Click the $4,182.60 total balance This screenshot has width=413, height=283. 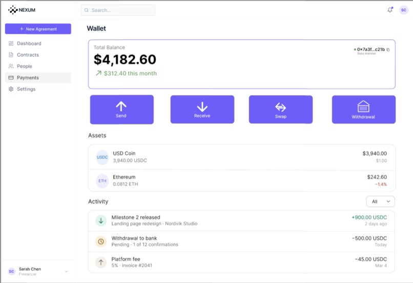[x=125, y=59]
